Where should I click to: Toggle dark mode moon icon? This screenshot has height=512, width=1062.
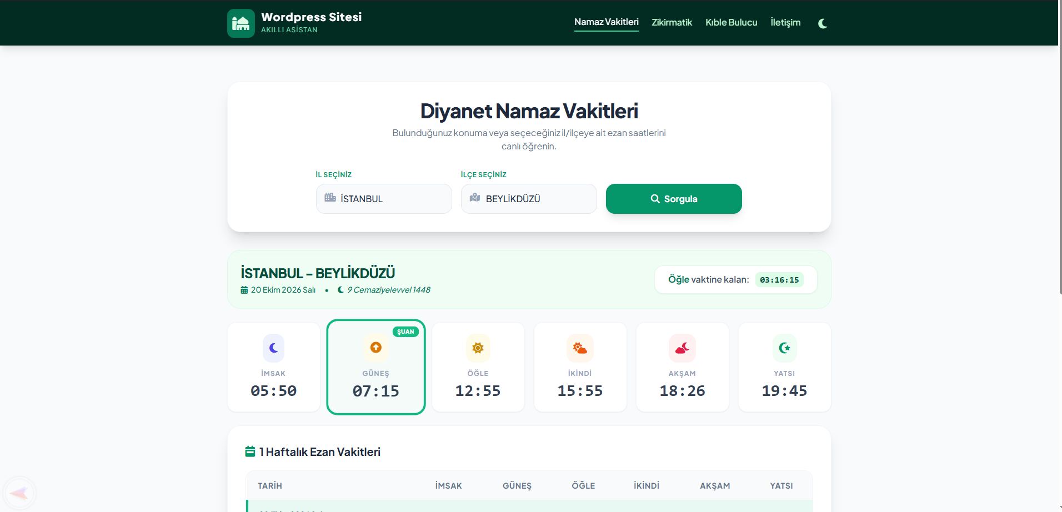823,23
